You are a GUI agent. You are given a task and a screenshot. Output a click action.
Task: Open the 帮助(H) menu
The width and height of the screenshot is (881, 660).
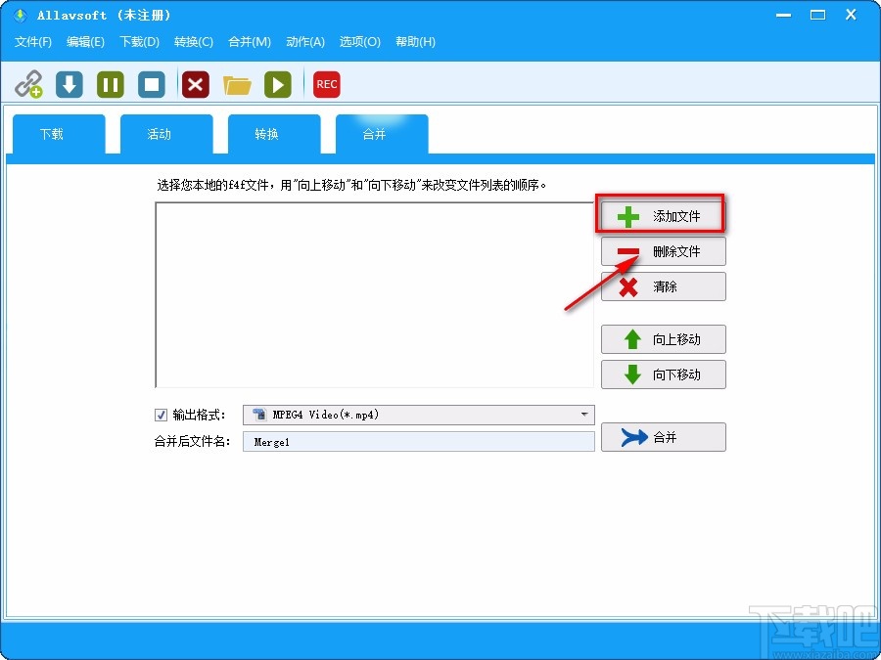[415, 41]
